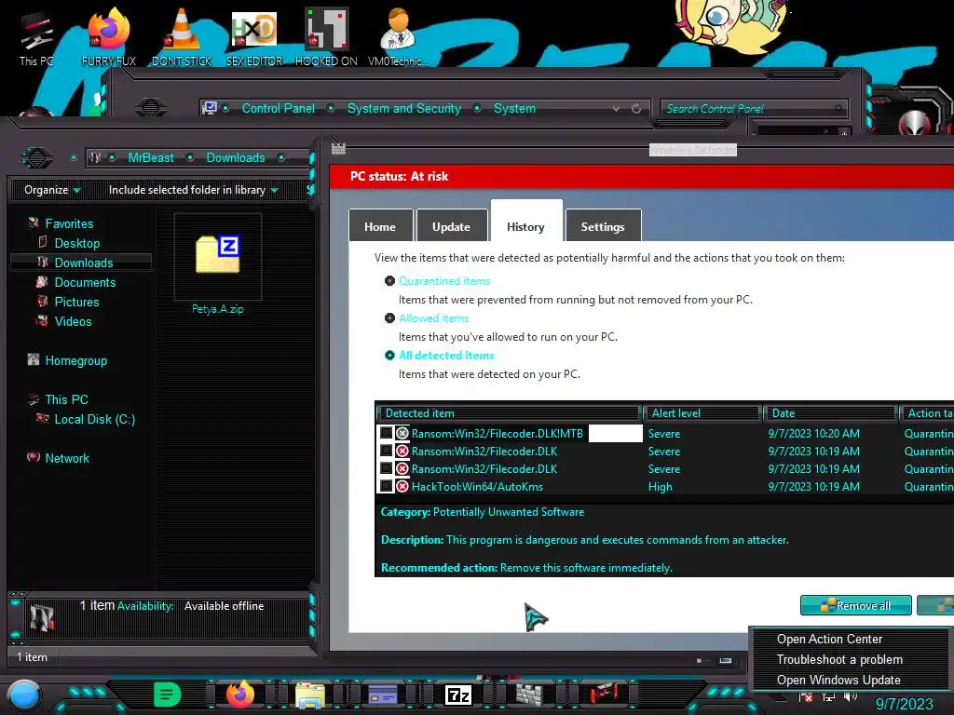Open 7-Zip from the taskbar
This screenshot has height=715, width=954.
[458, 695]
